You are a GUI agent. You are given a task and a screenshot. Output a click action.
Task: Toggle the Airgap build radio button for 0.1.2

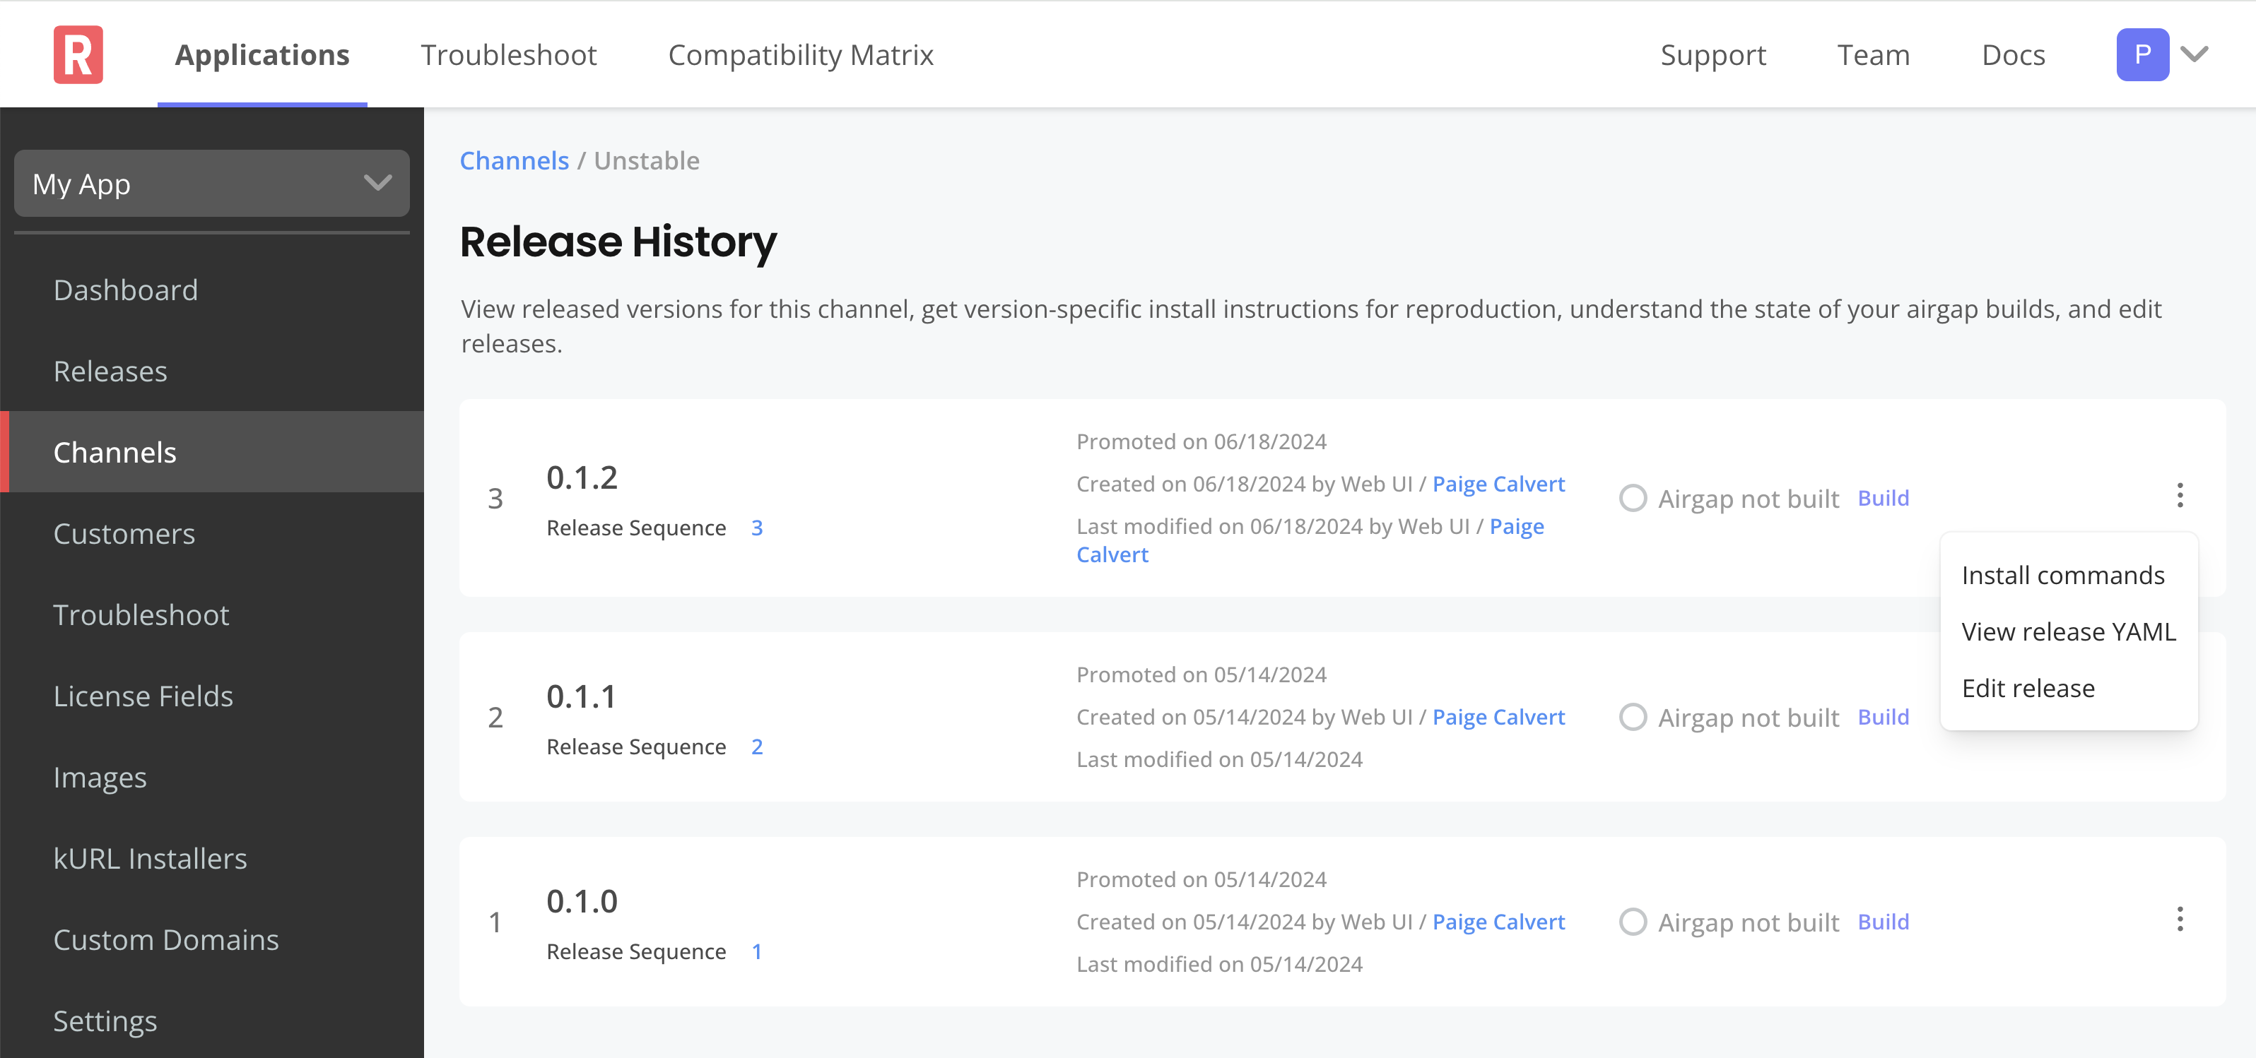(1633, 499)
